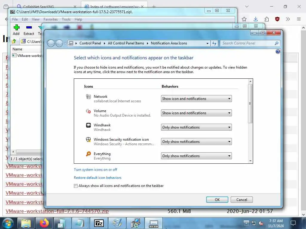Enable Always show all icons checkbox
This screenshot has height=229, width=306.
[x=76, y=186]
